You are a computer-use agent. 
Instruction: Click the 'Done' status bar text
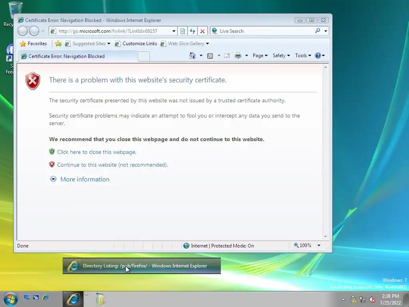tap(23, 246)
